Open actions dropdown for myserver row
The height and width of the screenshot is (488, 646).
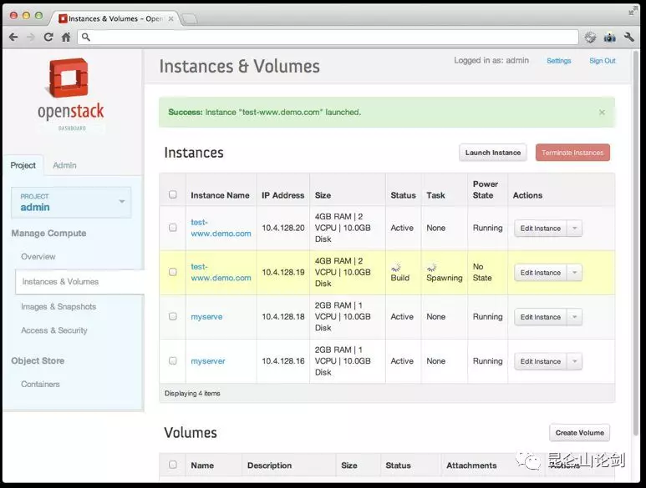pos(575,361)
